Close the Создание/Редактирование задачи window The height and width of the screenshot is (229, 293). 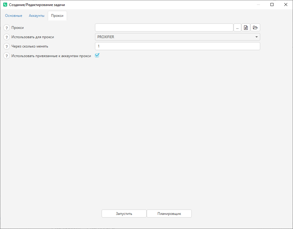(x=286, y=5)
